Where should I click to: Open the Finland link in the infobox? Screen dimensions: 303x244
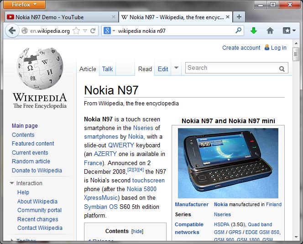point(274,204)
